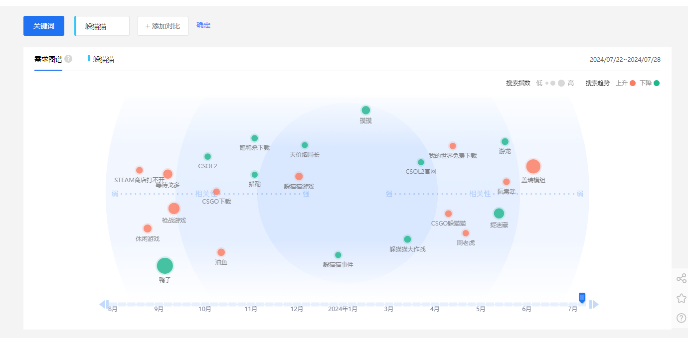Click the 搜索指数 legend label

(518, 83)
